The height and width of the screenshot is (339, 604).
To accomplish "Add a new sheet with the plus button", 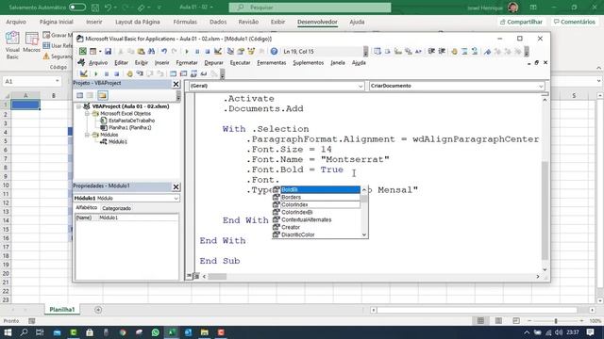I will [98, 310].
